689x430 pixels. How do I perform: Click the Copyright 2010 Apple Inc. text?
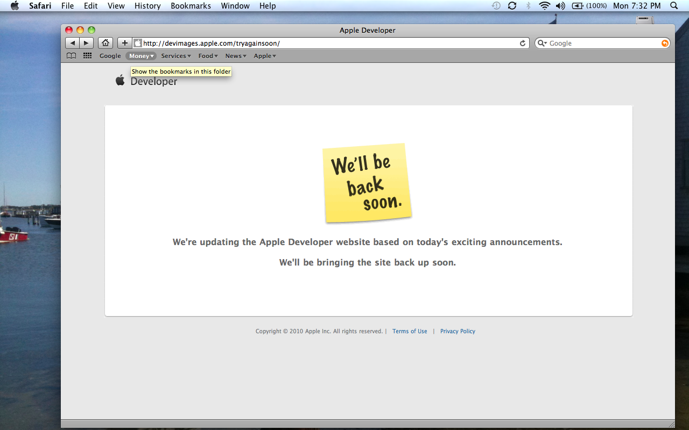319,331
